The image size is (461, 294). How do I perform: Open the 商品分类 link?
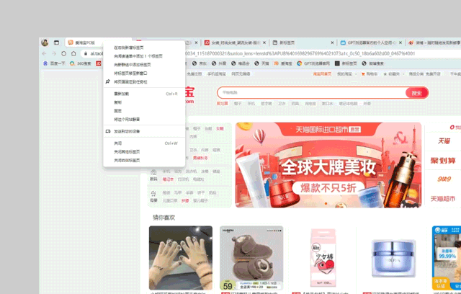(x=416, y=74)
